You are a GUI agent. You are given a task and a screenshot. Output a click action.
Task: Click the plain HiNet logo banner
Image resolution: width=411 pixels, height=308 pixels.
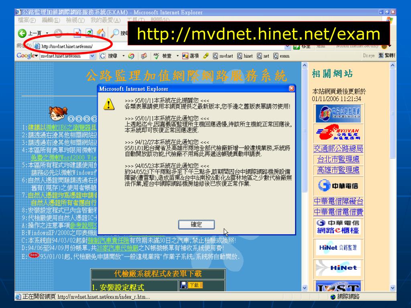coord(338,267)
